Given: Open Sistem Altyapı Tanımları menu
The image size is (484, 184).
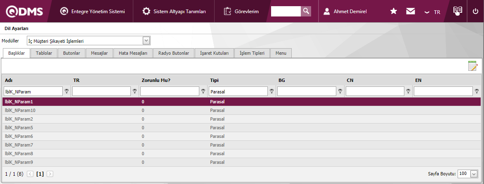Looking at the screenshot, I should 174,12.
